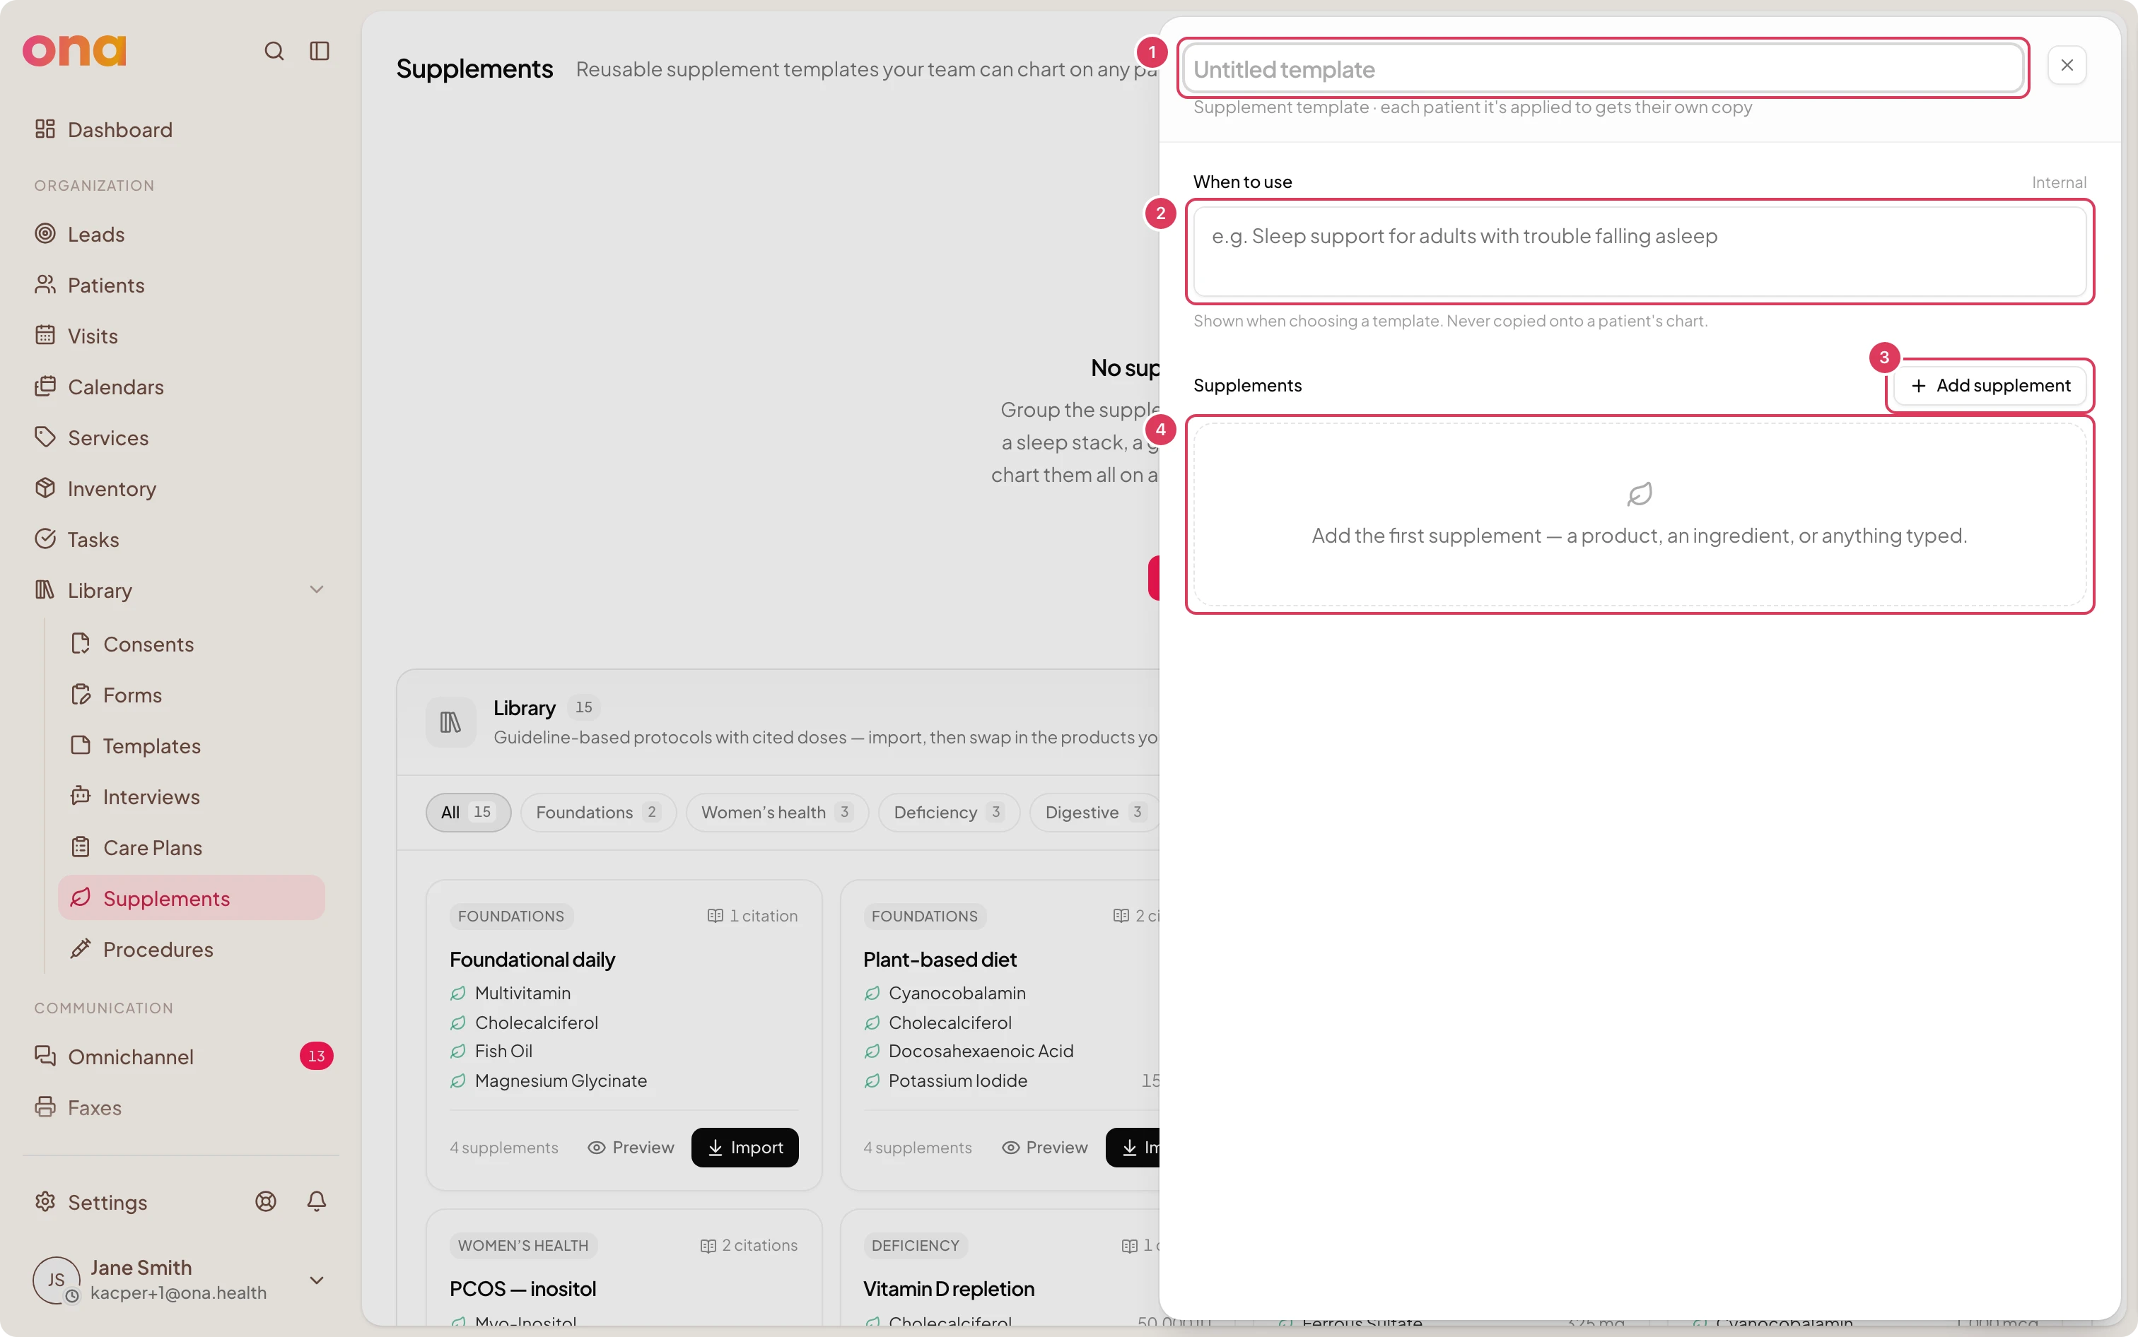This screenshot has height=1337, width=2138.
Task: Filter library by Deficiency
Action: tap(949, 813)
